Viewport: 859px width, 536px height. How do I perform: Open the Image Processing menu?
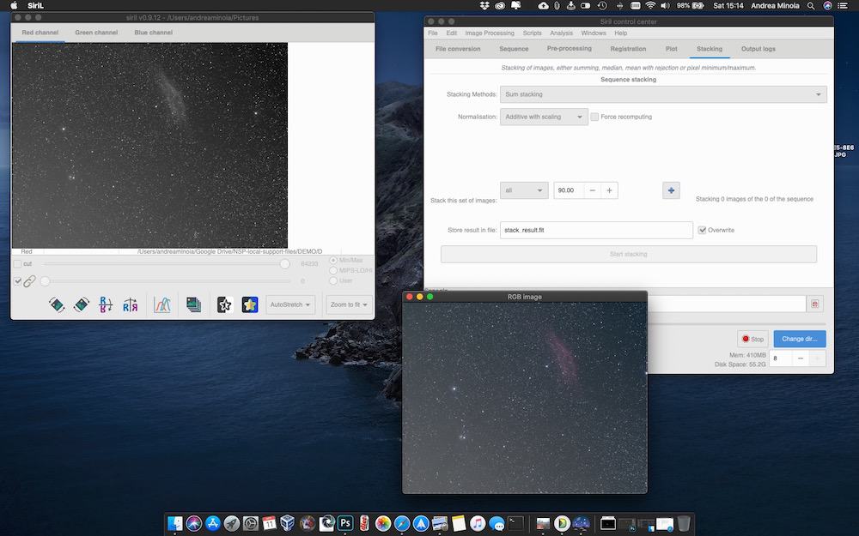point(490,33)
